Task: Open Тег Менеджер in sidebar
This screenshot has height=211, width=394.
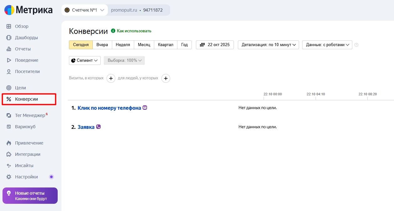Action: tap(30, 115)
